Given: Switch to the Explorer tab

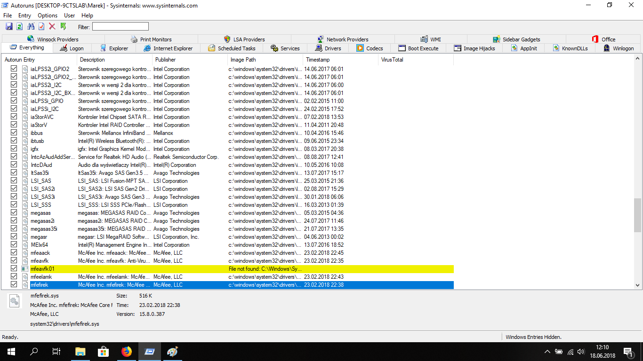Looking at the screenshot, I should pos(114,48).
